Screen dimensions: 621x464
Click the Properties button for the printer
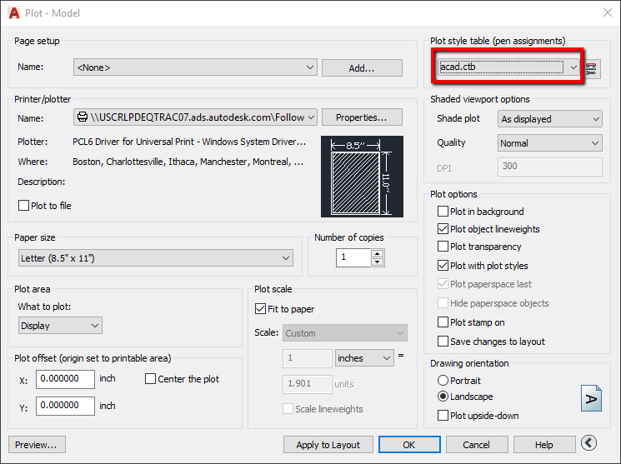tap(362, 117)
